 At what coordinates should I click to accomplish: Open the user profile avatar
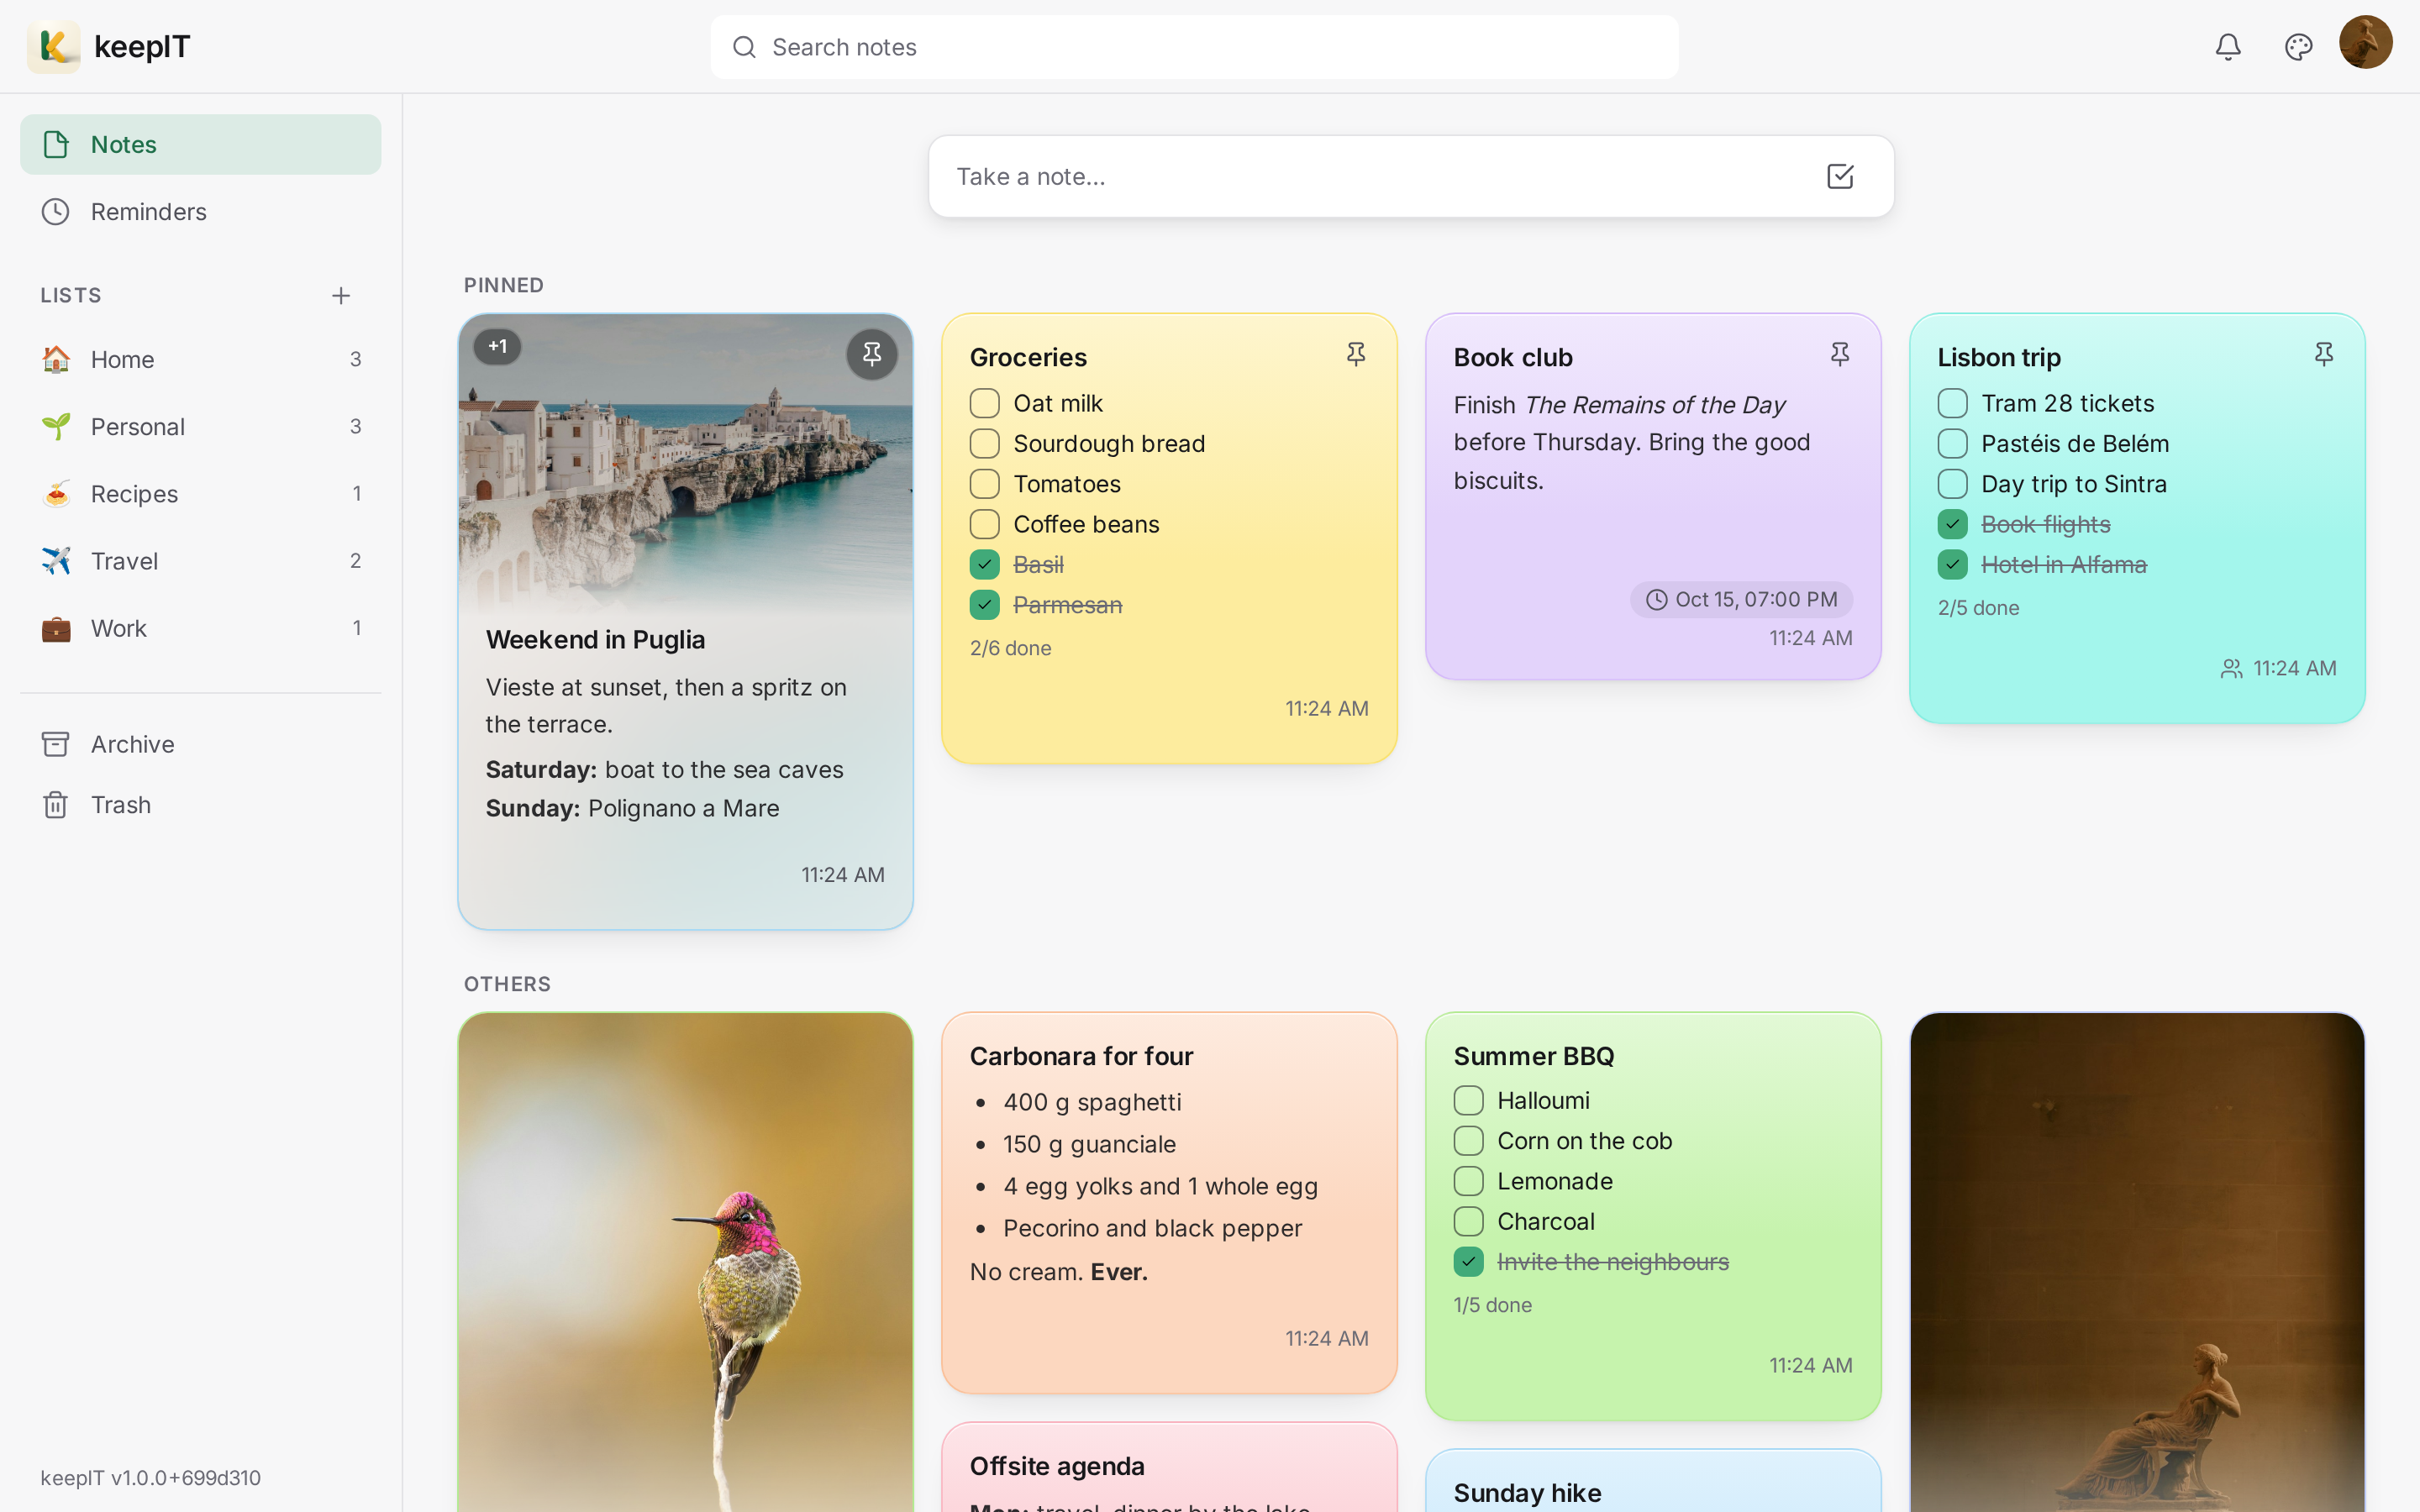(2365, 42)
